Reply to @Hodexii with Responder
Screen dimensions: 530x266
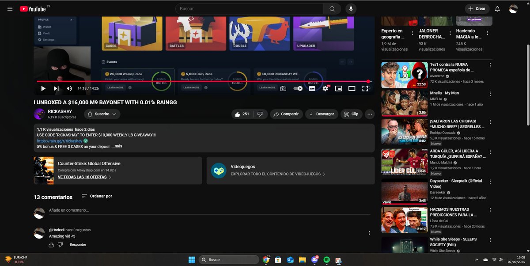pyautogui.click(x=78, y=245)
